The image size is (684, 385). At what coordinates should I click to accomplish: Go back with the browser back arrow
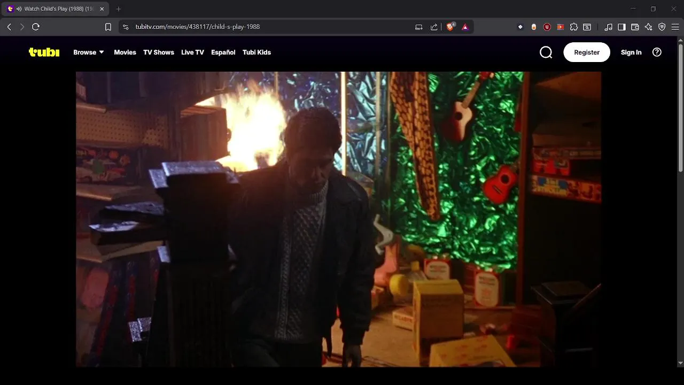pos(9,27)
